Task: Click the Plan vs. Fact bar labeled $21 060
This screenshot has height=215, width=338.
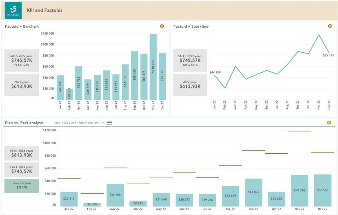Action: (x=161, y=200)
